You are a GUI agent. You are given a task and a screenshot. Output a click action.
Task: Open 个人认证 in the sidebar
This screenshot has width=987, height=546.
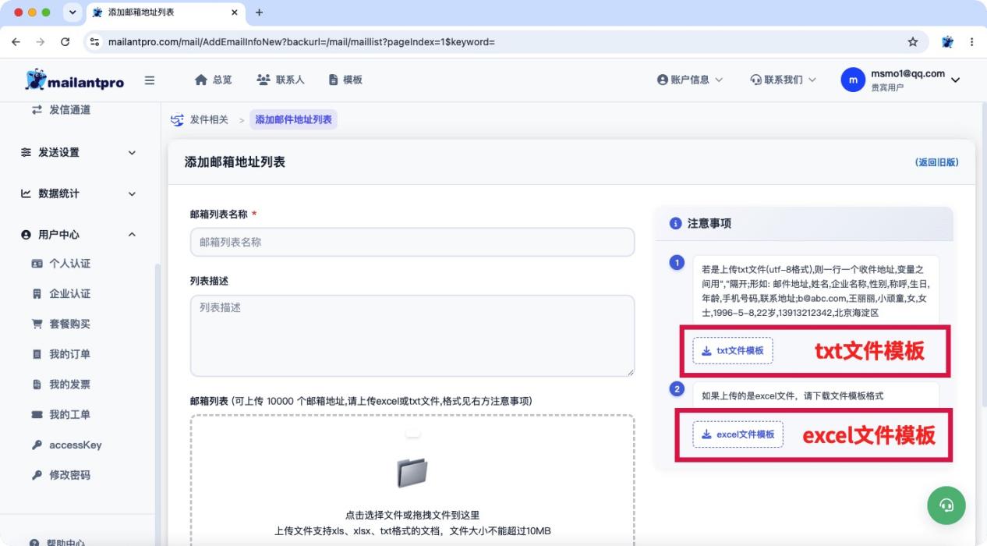[x=69, y=264]
